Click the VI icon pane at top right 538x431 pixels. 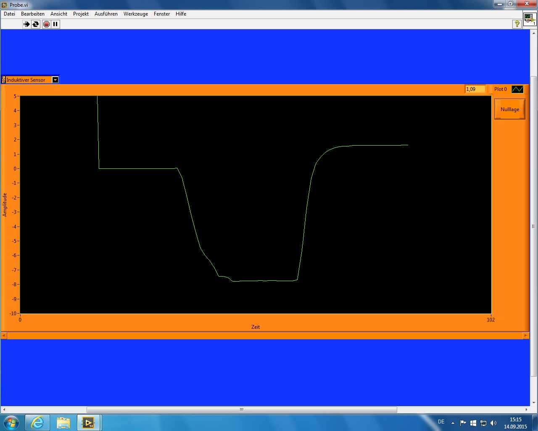coord(530,20)
